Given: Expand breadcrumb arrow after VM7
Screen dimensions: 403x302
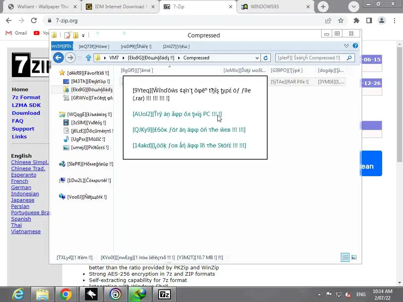Looking at the screenshot, I should (x=123, y=58).
